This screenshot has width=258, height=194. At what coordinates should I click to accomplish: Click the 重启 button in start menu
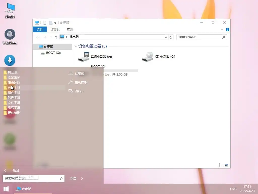(73, 179)
